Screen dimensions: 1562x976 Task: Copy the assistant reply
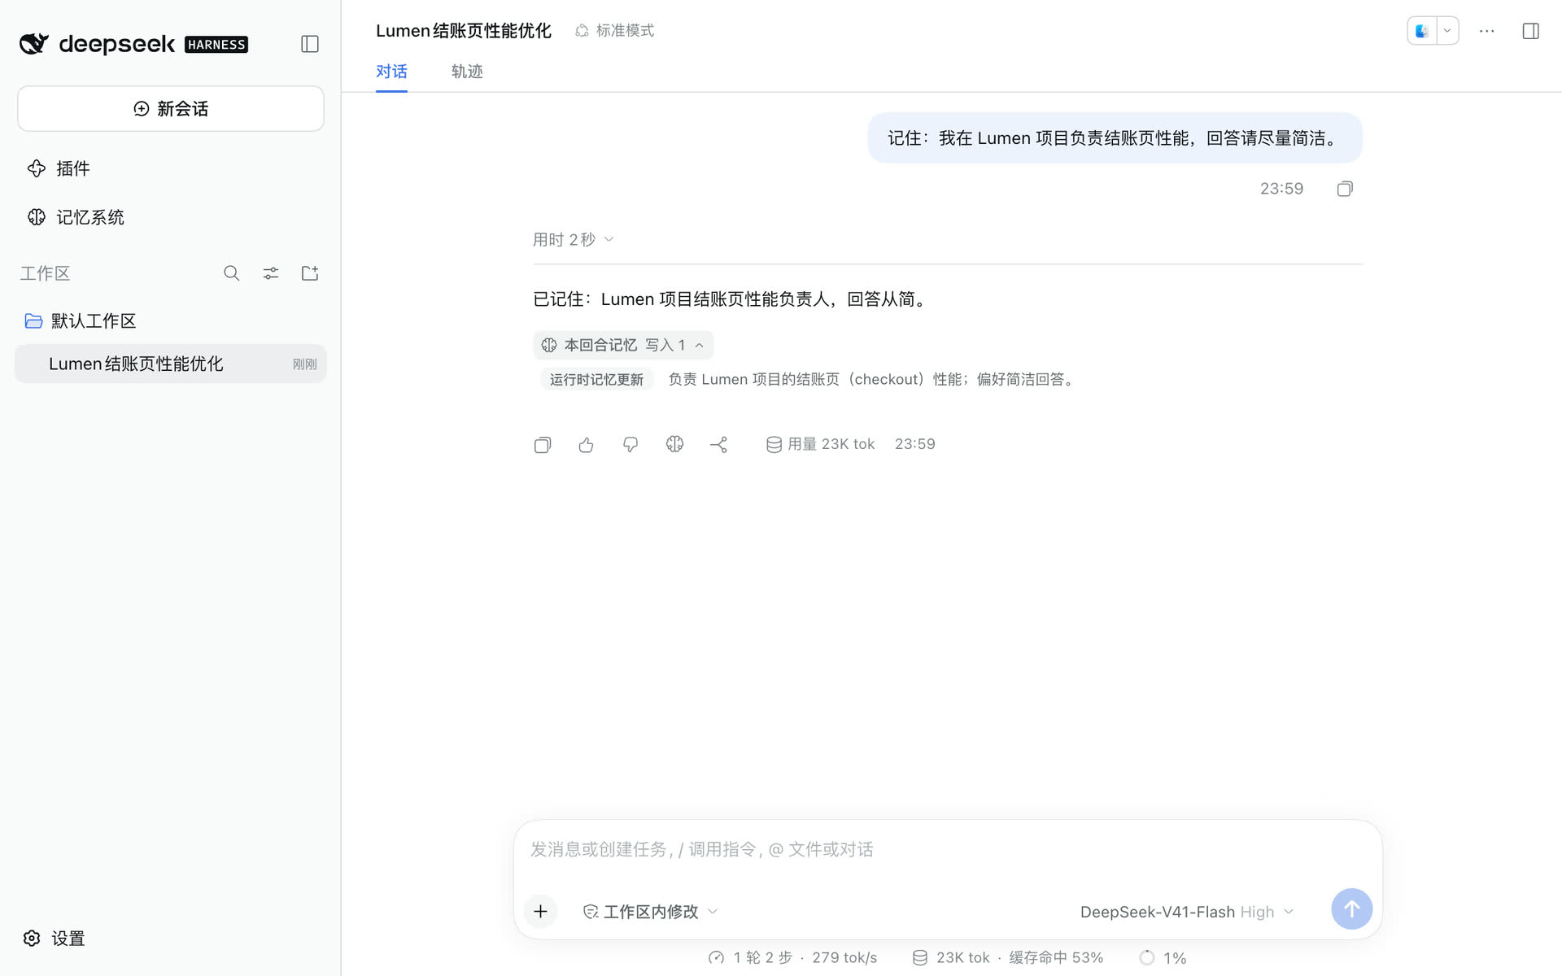543,444
